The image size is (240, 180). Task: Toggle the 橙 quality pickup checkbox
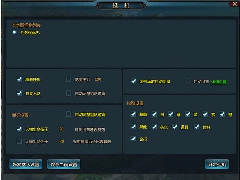pyautogui.click(x=222, y=114)
